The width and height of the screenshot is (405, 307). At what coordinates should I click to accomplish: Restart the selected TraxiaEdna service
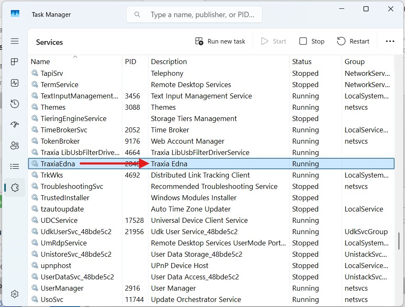[x=353, y=41]
